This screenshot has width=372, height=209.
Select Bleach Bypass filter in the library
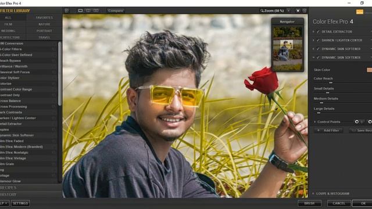[x=28, y=60]
